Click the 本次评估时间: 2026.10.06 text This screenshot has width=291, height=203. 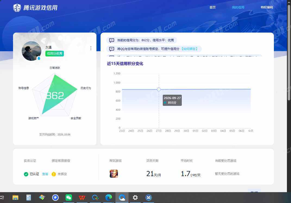(55, 135)
